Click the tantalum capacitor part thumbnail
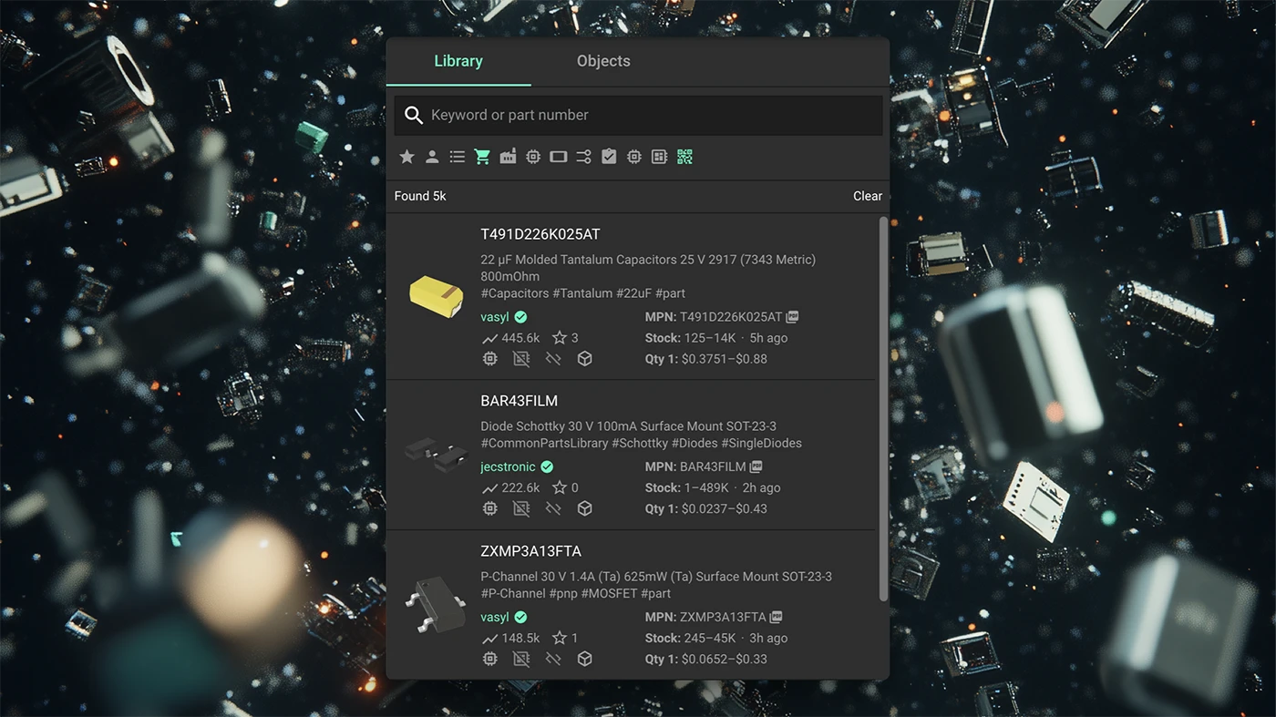Screen dimensions: 1276x717 [x=436, y=298]
